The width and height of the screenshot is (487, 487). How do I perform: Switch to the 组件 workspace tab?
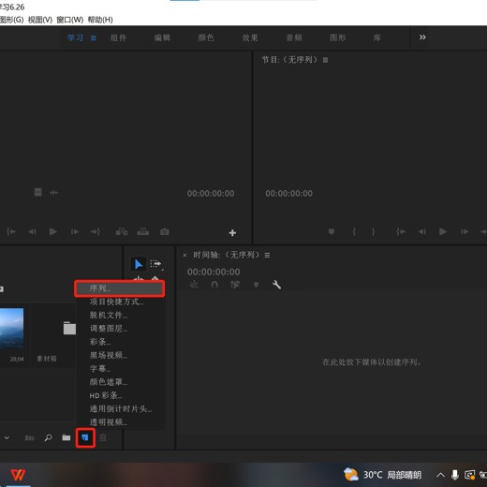point(118,38)
